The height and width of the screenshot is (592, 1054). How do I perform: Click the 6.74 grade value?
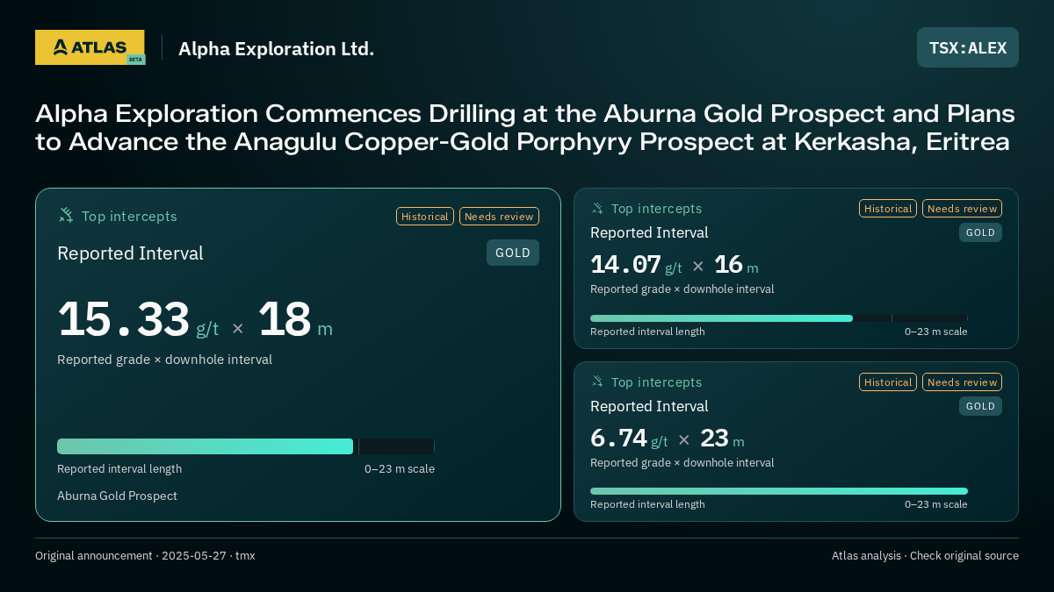pos(618,438)
